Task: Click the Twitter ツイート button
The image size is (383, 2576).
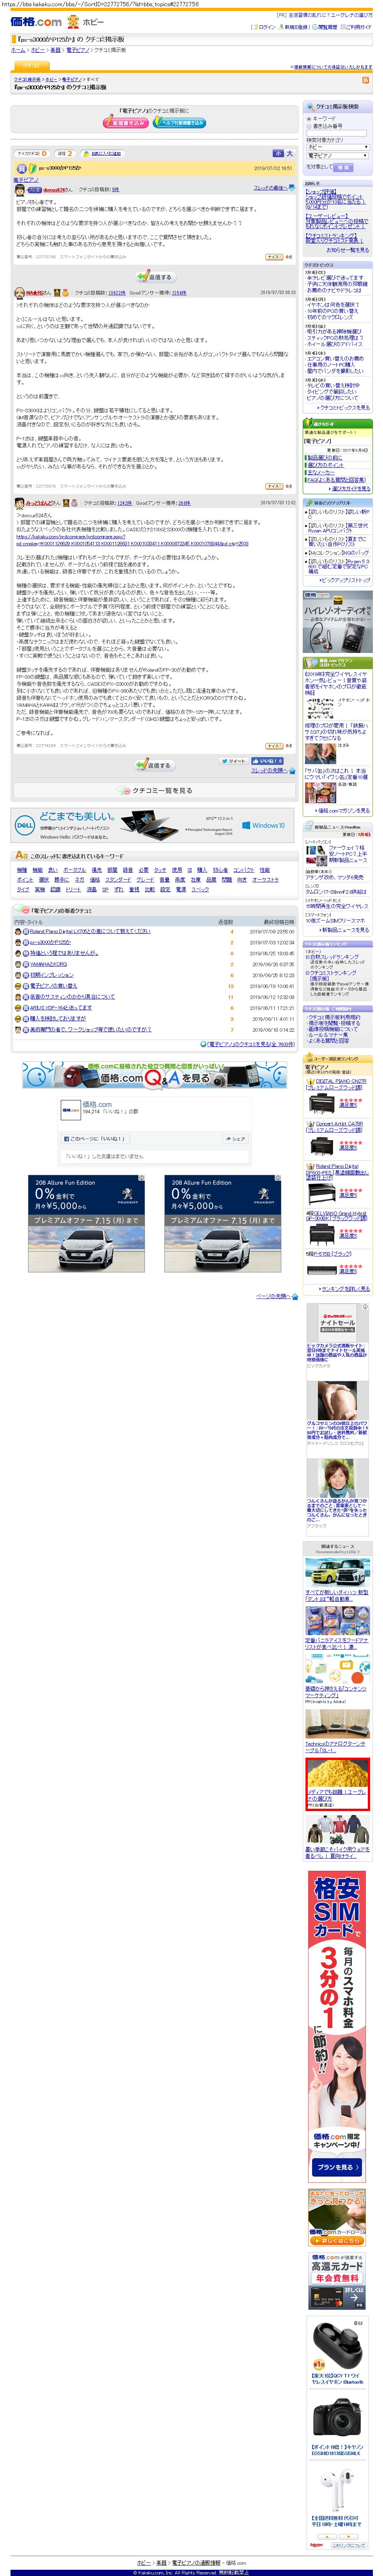Action: 234,761
